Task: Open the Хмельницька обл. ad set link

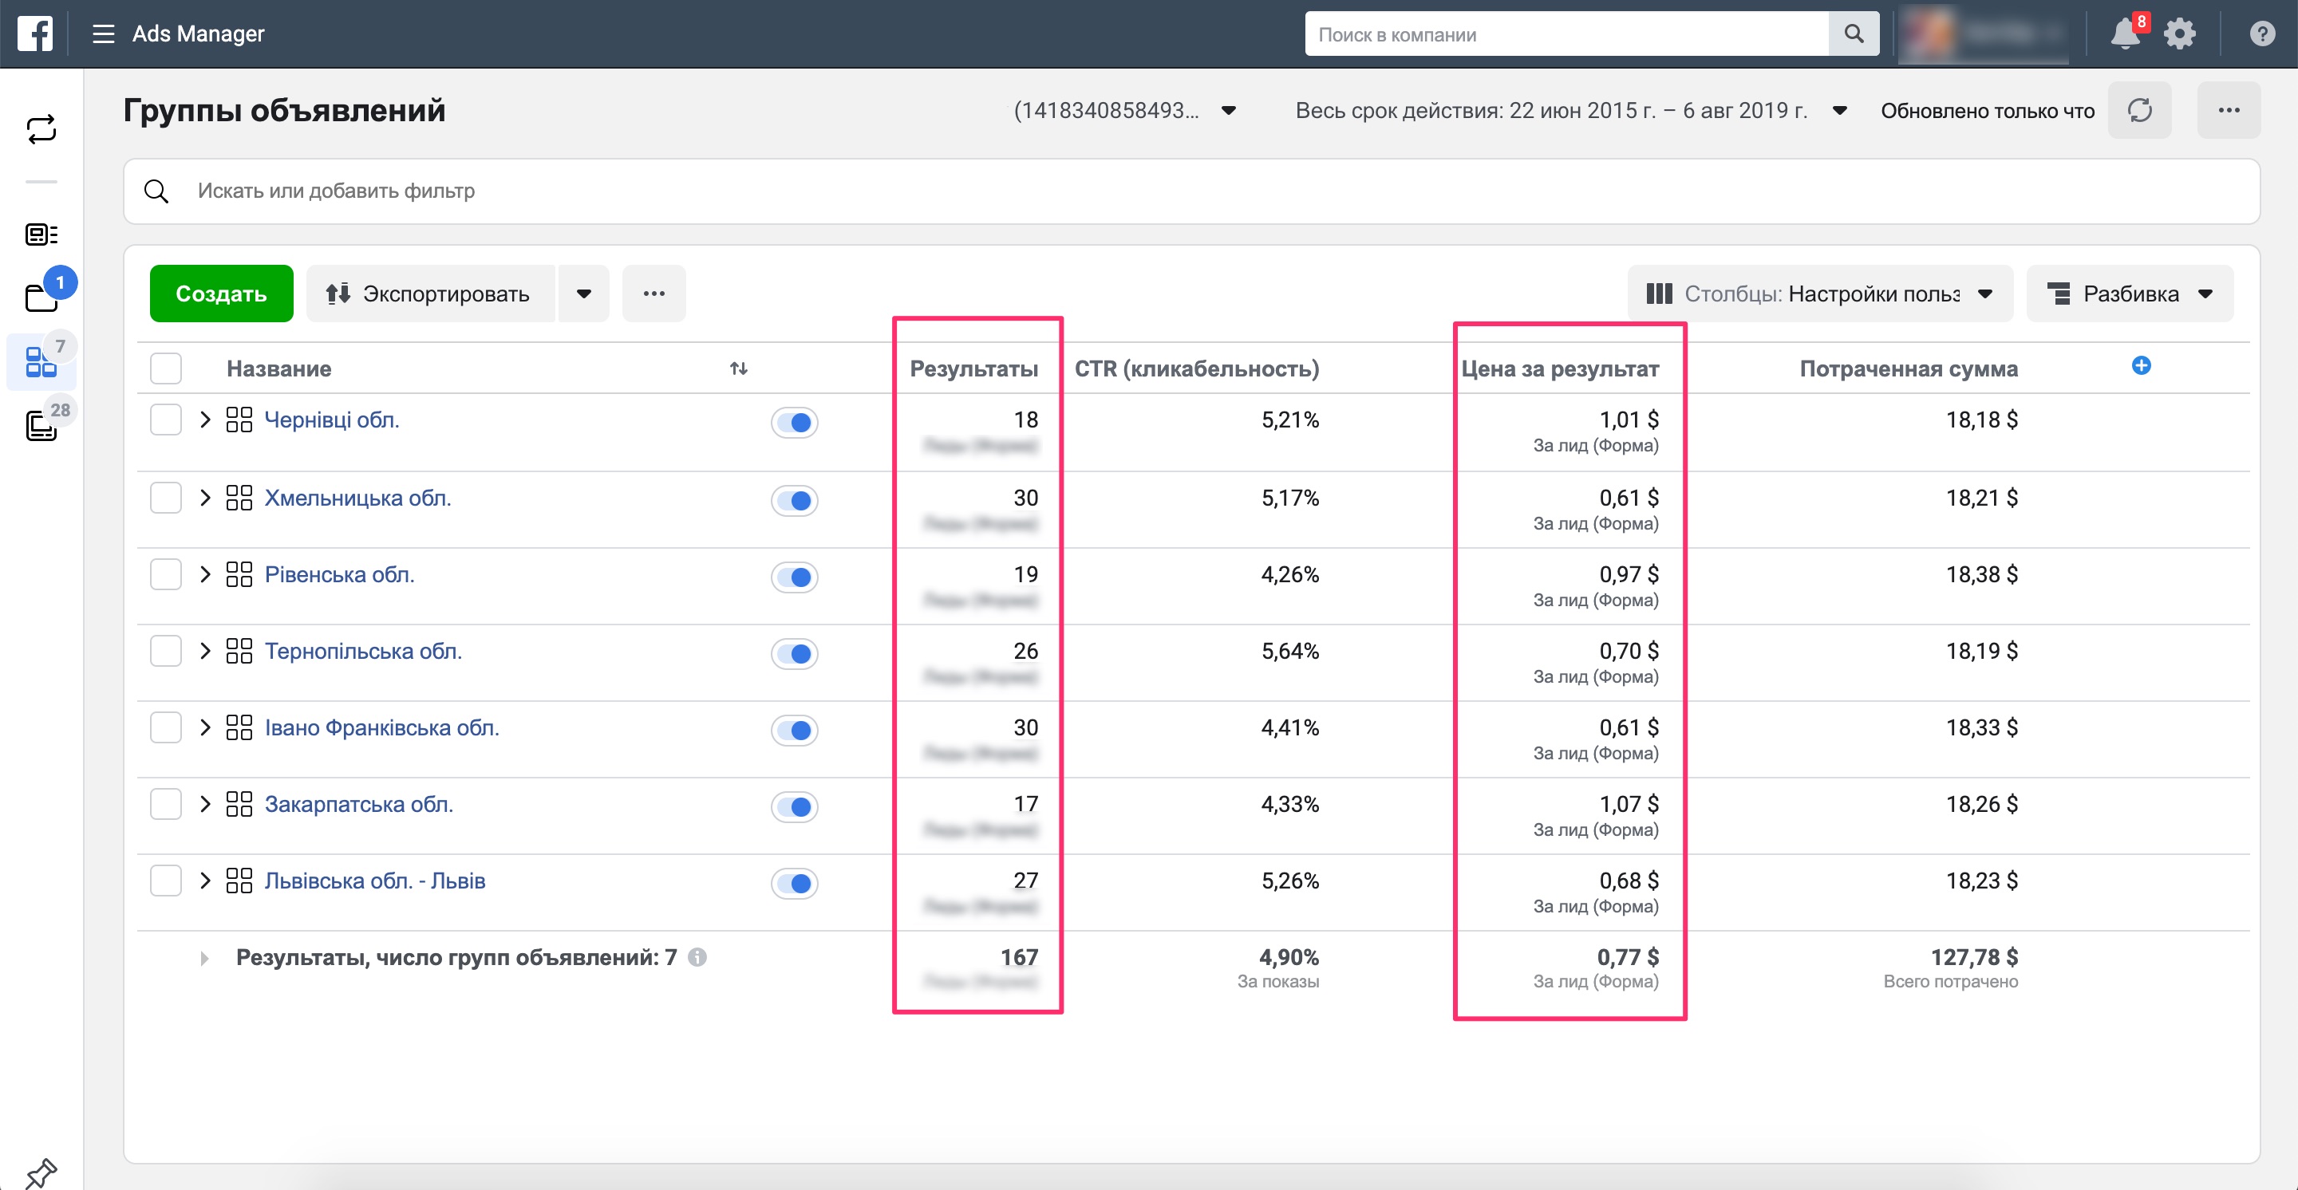Action: click(357, 498)
